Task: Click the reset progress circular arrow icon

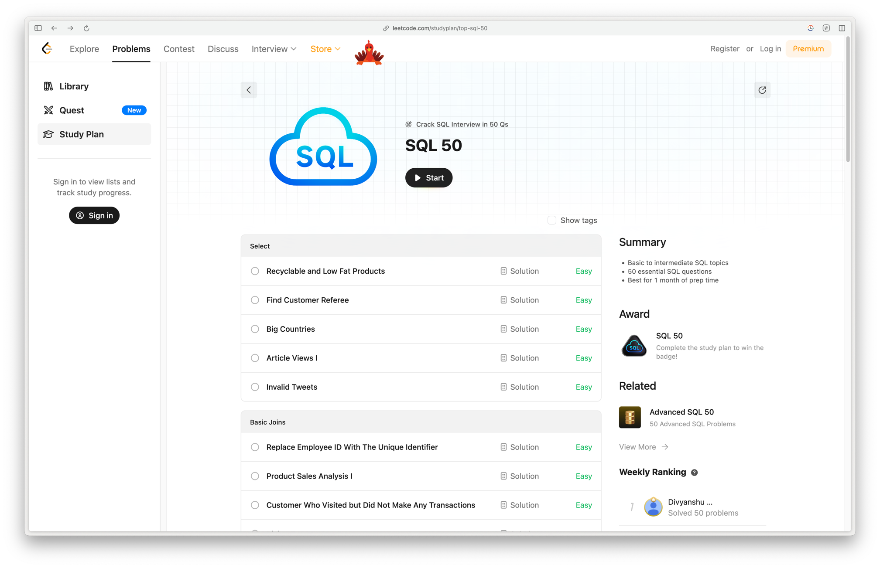Action: [762, 90]
